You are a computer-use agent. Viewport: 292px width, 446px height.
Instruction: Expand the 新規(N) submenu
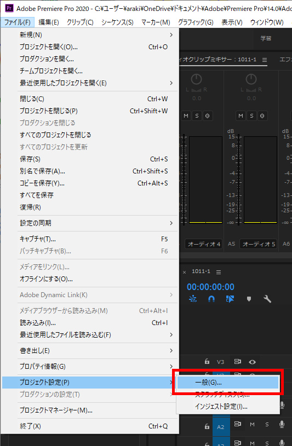(90, 35)
